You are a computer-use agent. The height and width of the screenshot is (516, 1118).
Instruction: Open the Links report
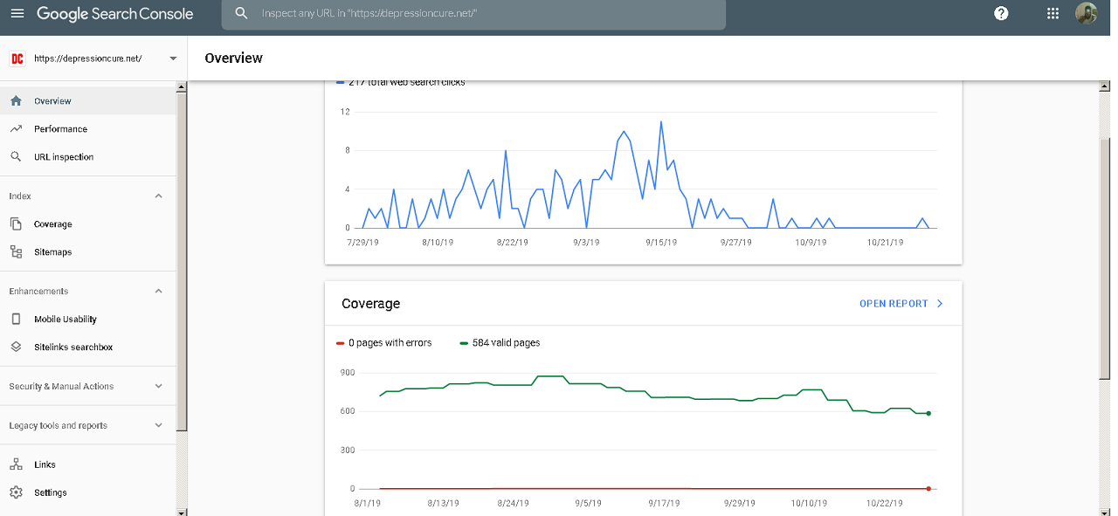pos(87,465)
